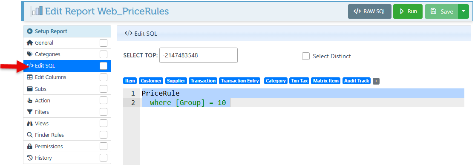This screenshot has width=475, height=167.
Task: Click the bar chart report icon
Action: pyautogui.click(x=36, y=11)
